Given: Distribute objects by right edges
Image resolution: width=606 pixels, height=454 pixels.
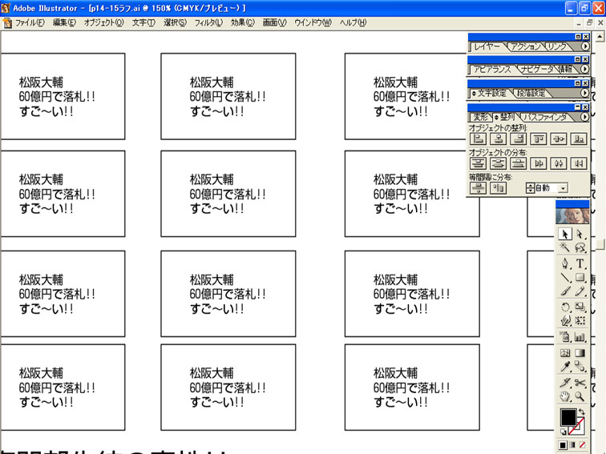Looking at the screenshot, I should (x=579, y=163).
